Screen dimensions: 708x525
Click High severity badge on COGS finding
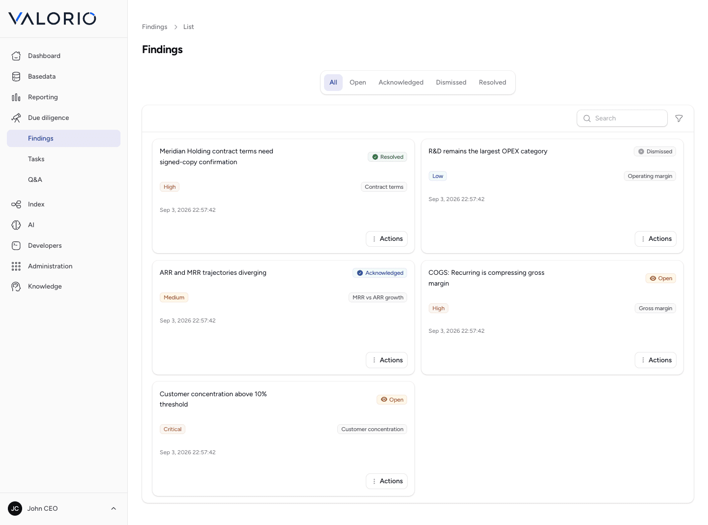point(439,308)
